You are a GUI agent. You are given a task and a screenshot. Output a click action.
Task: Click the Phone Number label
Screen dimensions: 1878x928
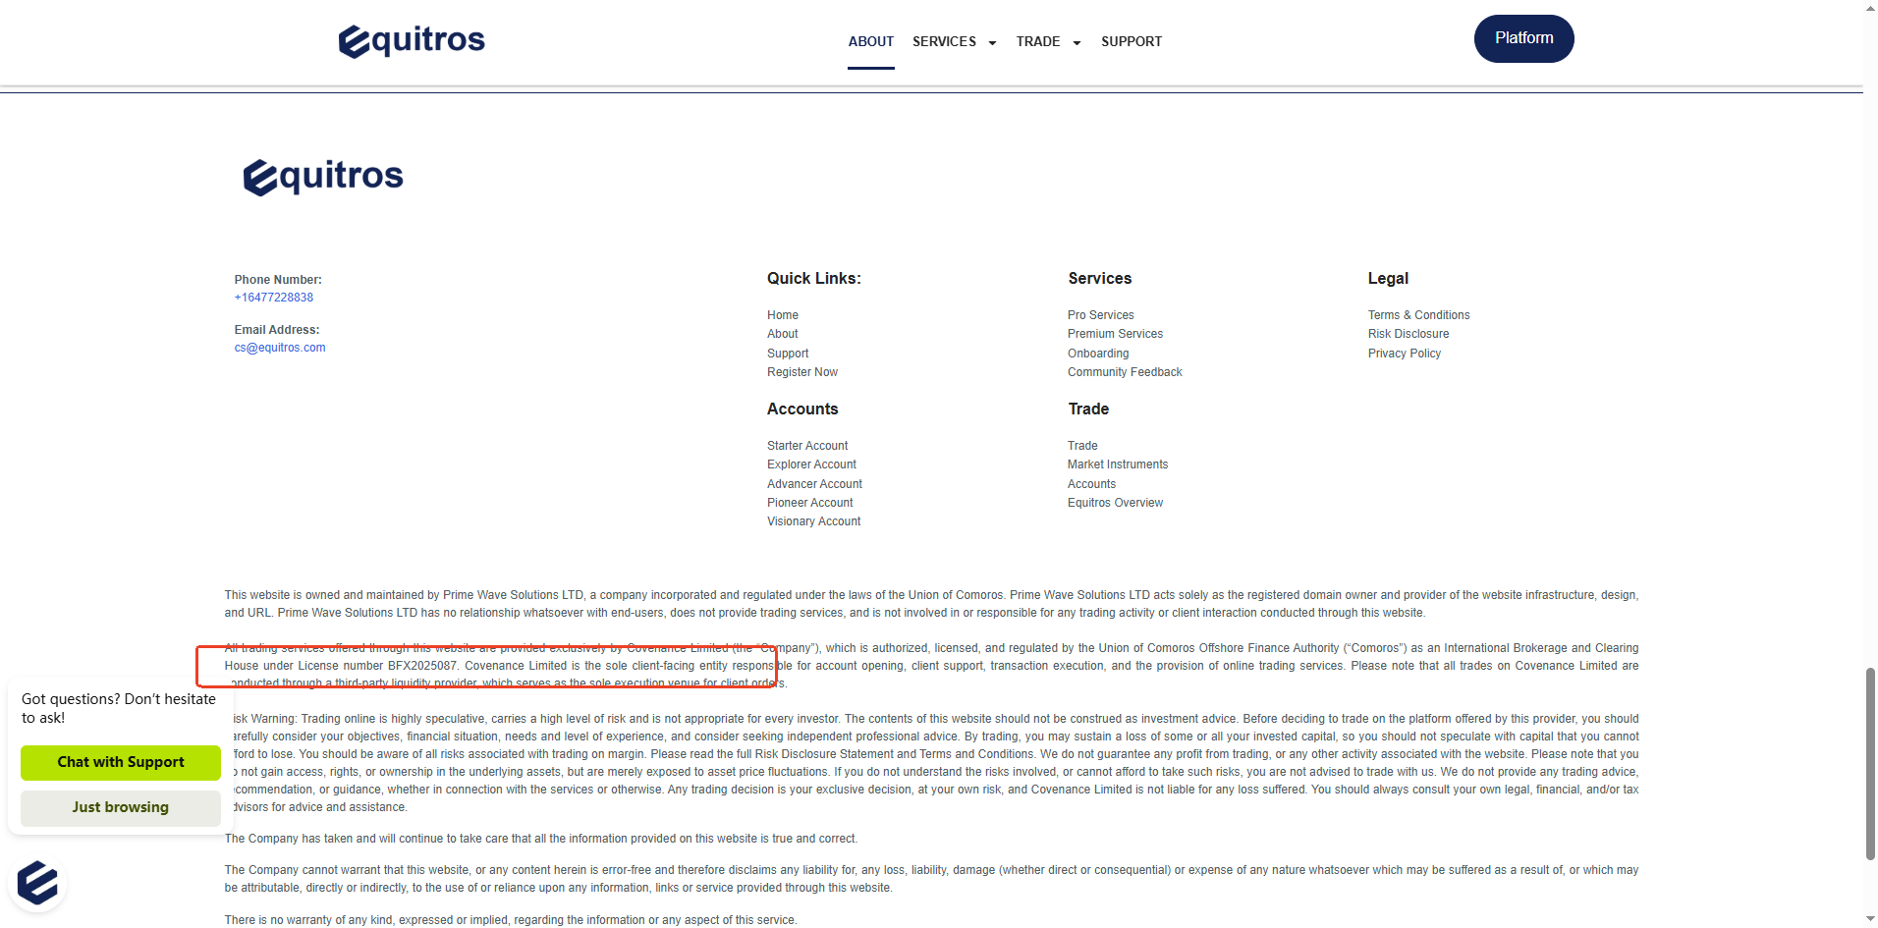point(278,280)
